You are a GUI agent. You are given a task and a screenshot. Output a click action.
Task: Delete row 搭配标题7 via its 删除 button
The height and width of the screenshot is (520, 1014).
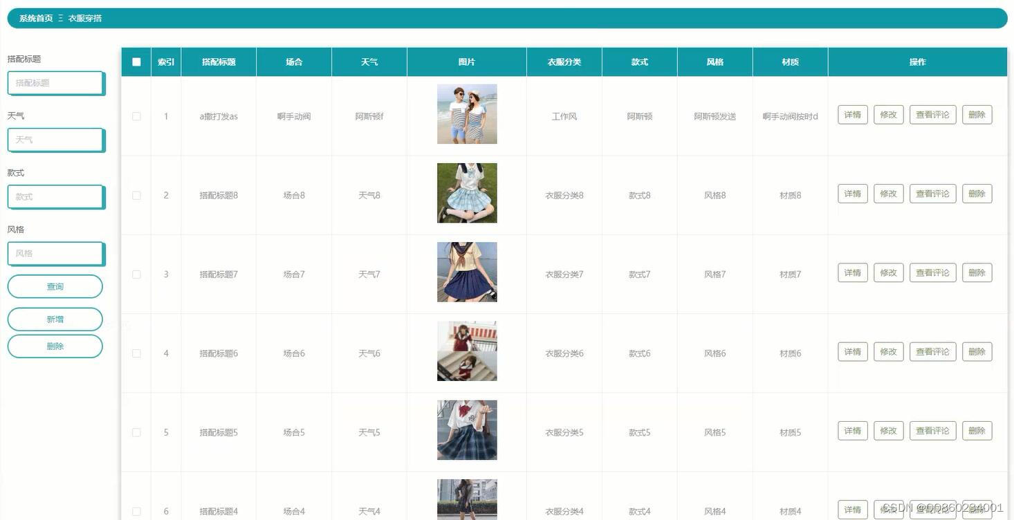[977, 272]
